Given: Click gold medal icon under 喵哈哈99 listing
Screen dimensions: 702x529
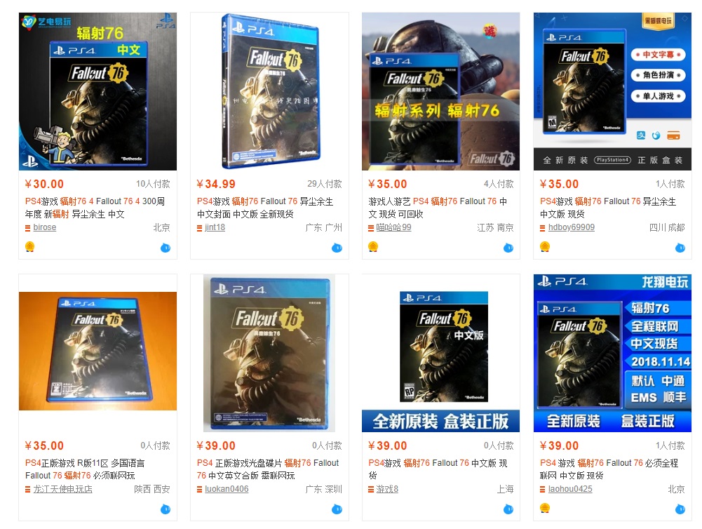Looking at the screenshot, I should point(373,246).
